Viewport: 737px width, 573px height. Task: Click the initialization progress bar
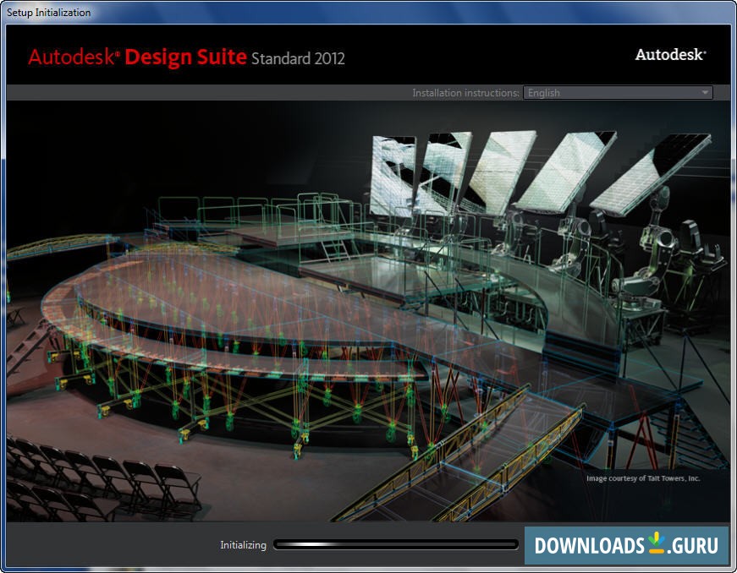pyautogui.click(x=396, y=545)
